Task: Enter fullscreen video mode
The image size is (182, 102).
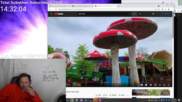Action: pos(169,85)
